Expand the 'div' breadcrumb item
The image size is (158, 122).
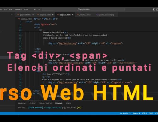coord(57,19)
